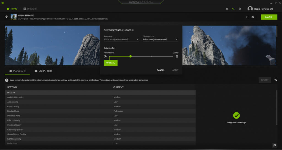The height and width of the screenshot is (150, 282).
Task: Click the left screenshot thumbnail
Action: click(x=52, y=45)
